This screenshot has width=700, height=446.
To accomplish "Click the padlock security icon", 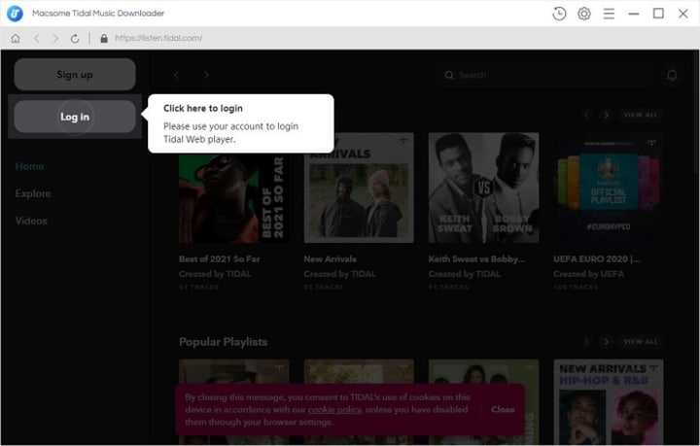I will click(x=104, y=38).
